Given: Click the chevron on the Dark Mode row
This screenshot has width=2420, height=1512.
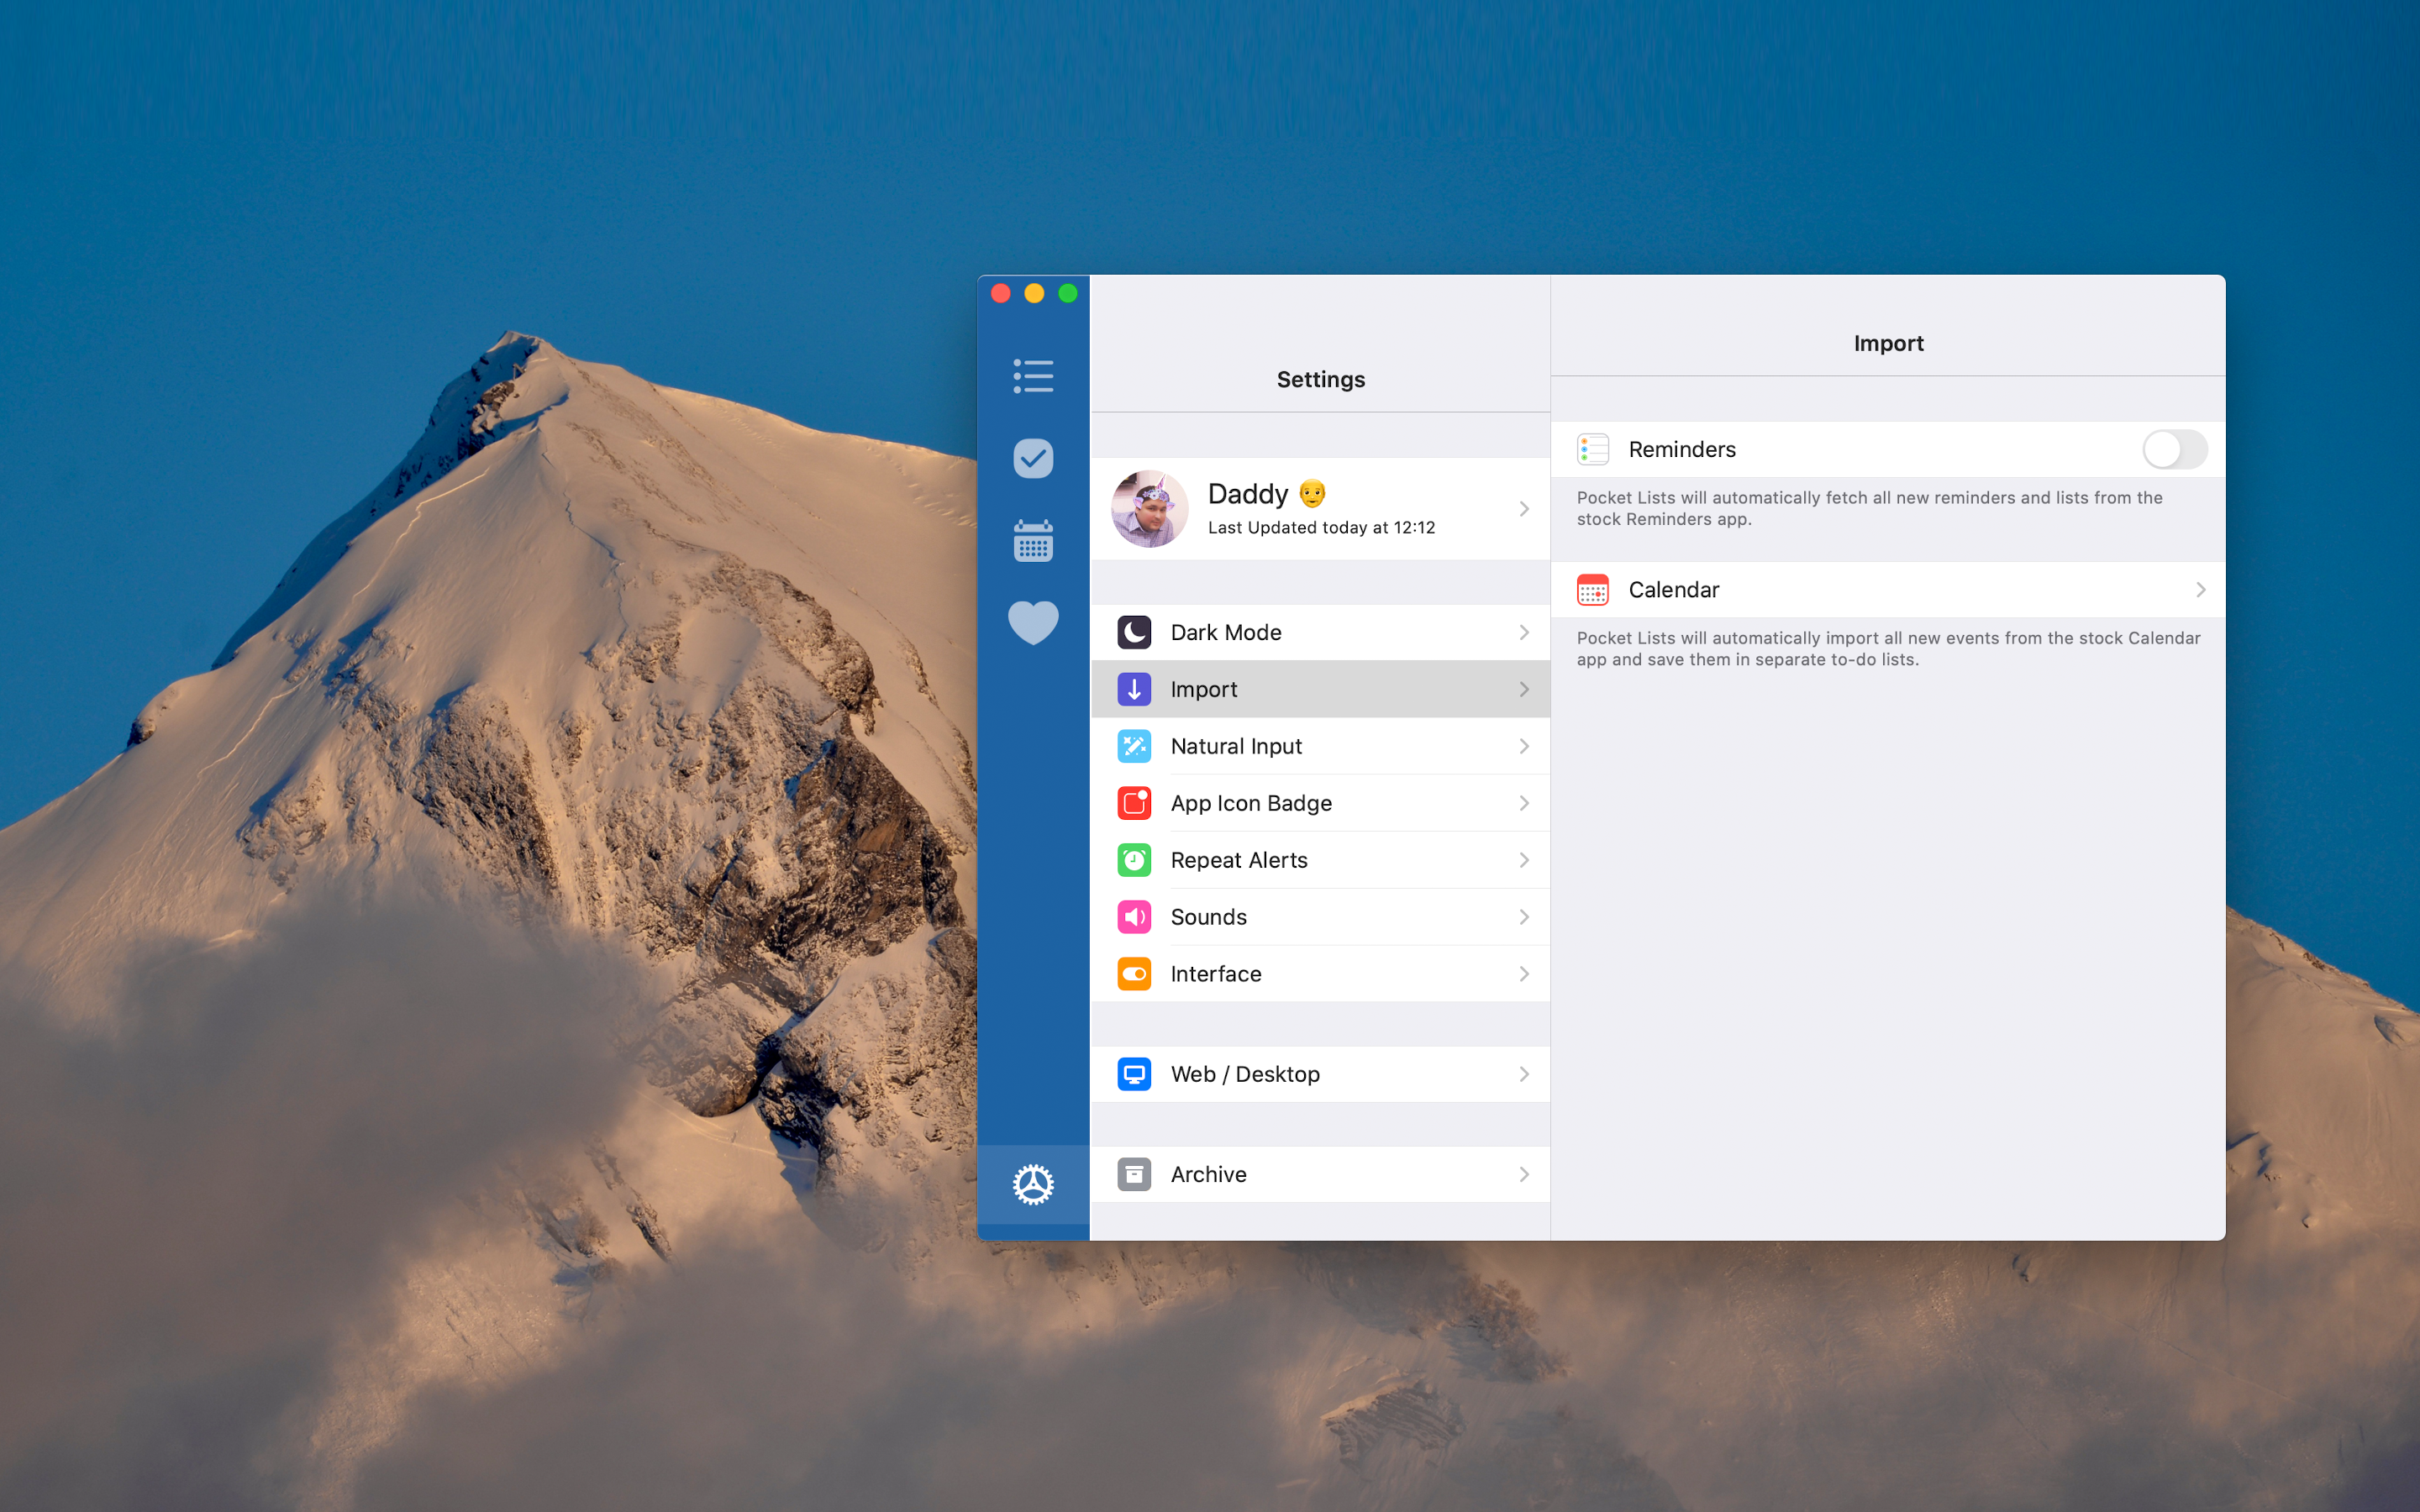Looking at the screenshot, I should pyautogui.click(x=1524, y=632).
